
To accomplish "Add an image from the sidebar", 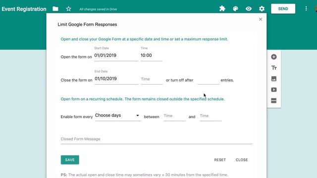I will (274, 79).
